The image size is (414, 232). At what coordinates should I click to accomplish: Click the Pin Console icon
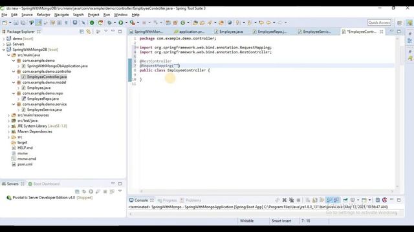click(345, 200)
